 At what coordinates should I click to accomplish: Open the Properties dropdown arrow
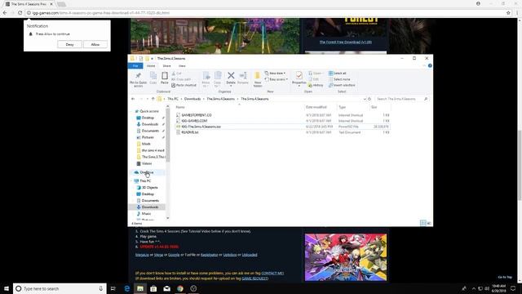pyautogui.click(x=299, y=87)
